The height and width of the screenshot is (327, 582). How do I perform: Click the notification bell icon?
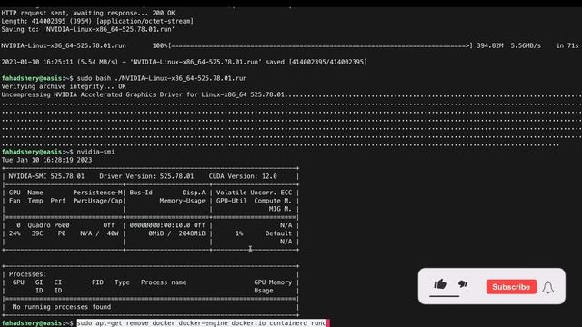[547, 287]
